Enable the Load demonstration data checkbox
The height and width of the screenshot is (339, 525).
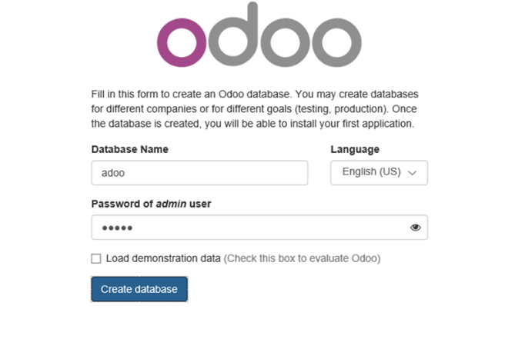click(96, 258)
